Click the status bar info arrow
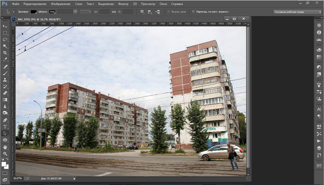This screenshot has height=185, width=324. pyautogui.click(x=75, y=179)
